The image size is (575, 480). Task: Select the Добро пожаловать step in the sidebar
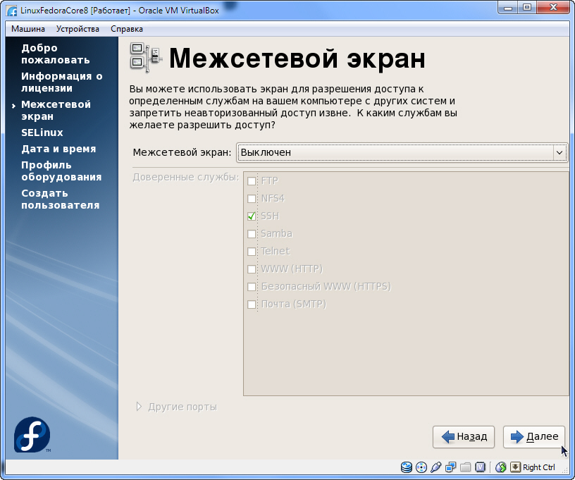(56, 54)
